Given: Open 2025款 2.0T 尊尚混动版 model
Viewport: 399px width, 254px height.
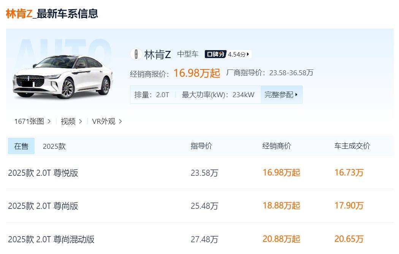Looking at the screenshot, I should [x=51, y=240].
